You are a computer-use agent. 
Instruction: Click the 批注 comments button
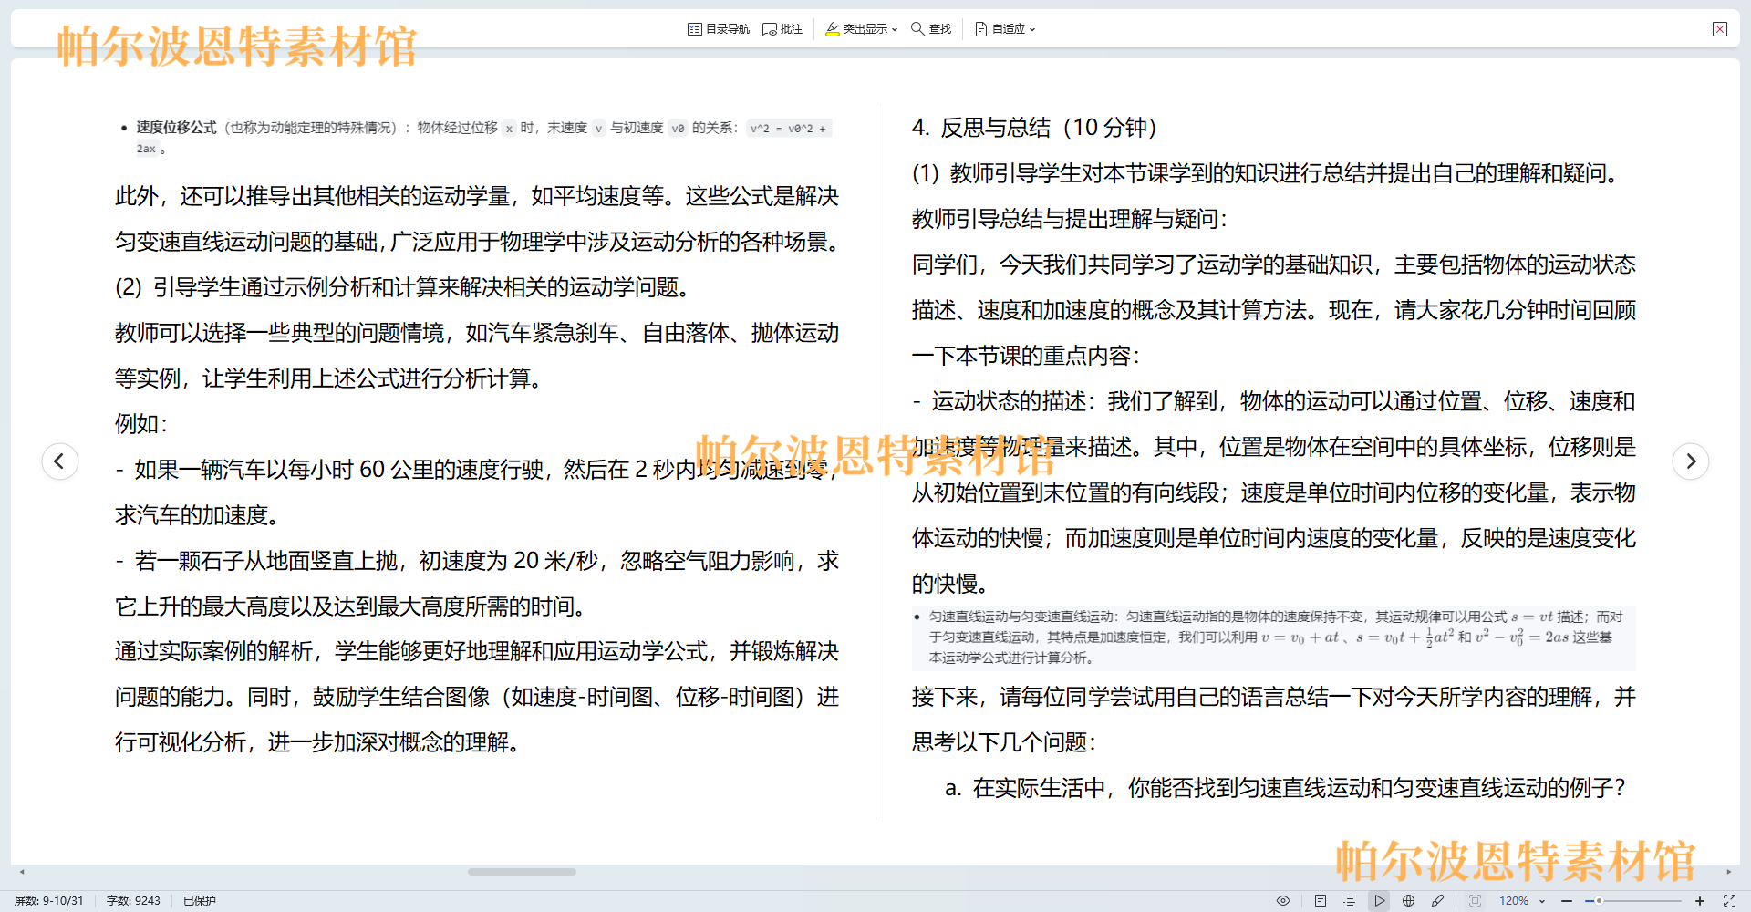782,29
